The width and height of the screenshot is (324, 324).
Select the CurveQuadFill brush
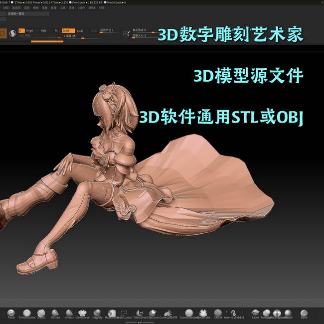tap(168, 314)
